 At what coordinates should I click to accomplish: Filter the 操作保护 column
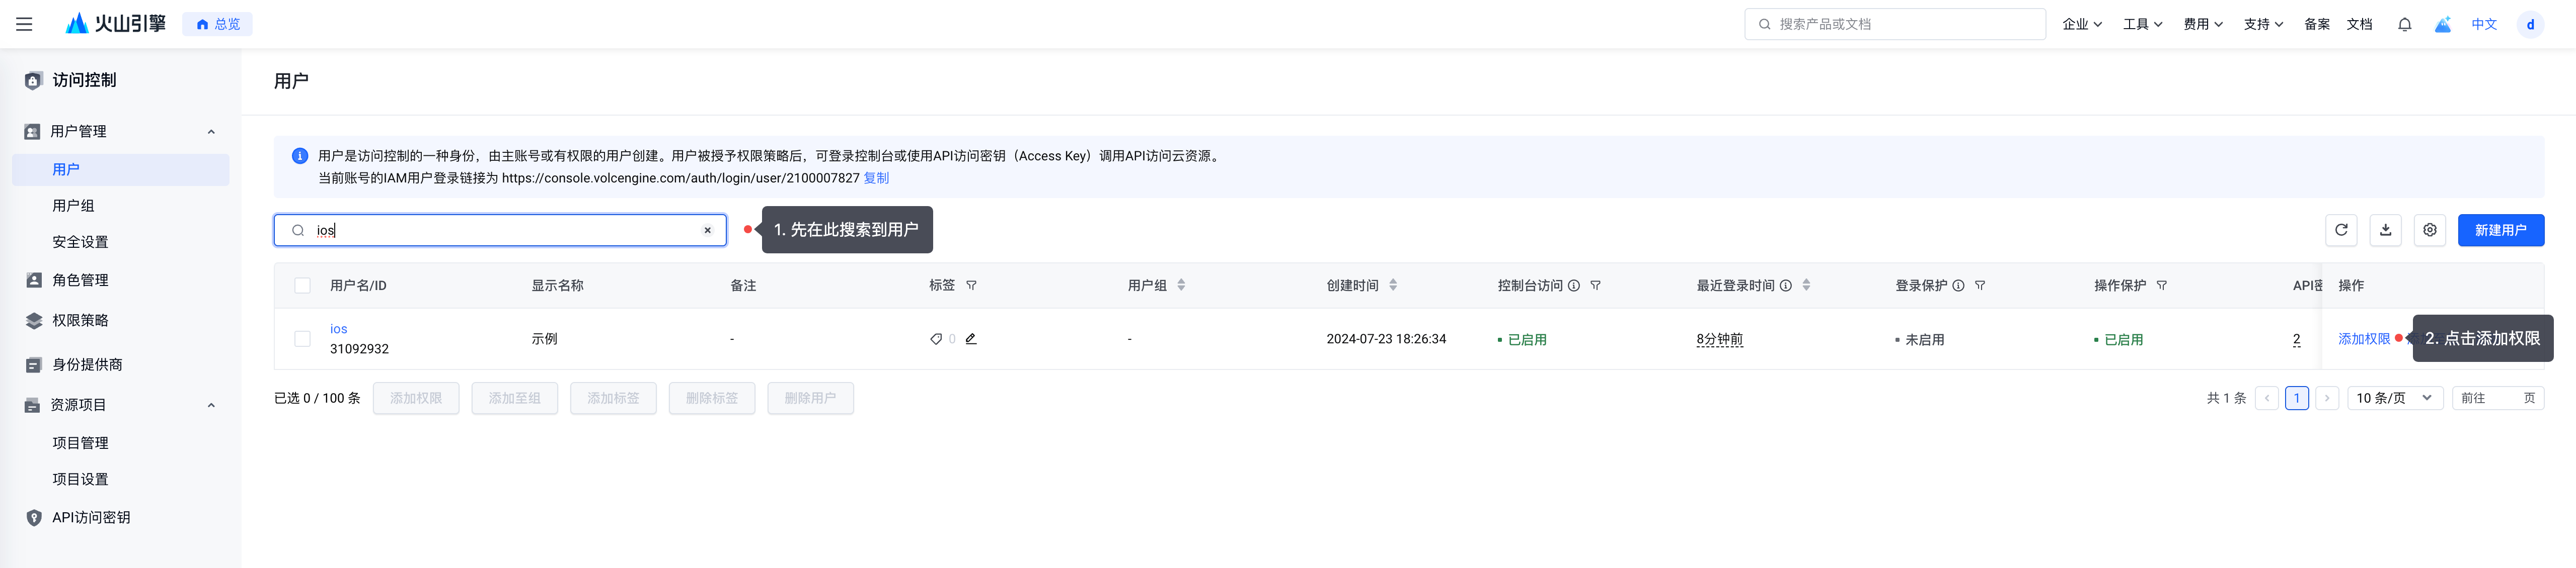pos(2162,286)
